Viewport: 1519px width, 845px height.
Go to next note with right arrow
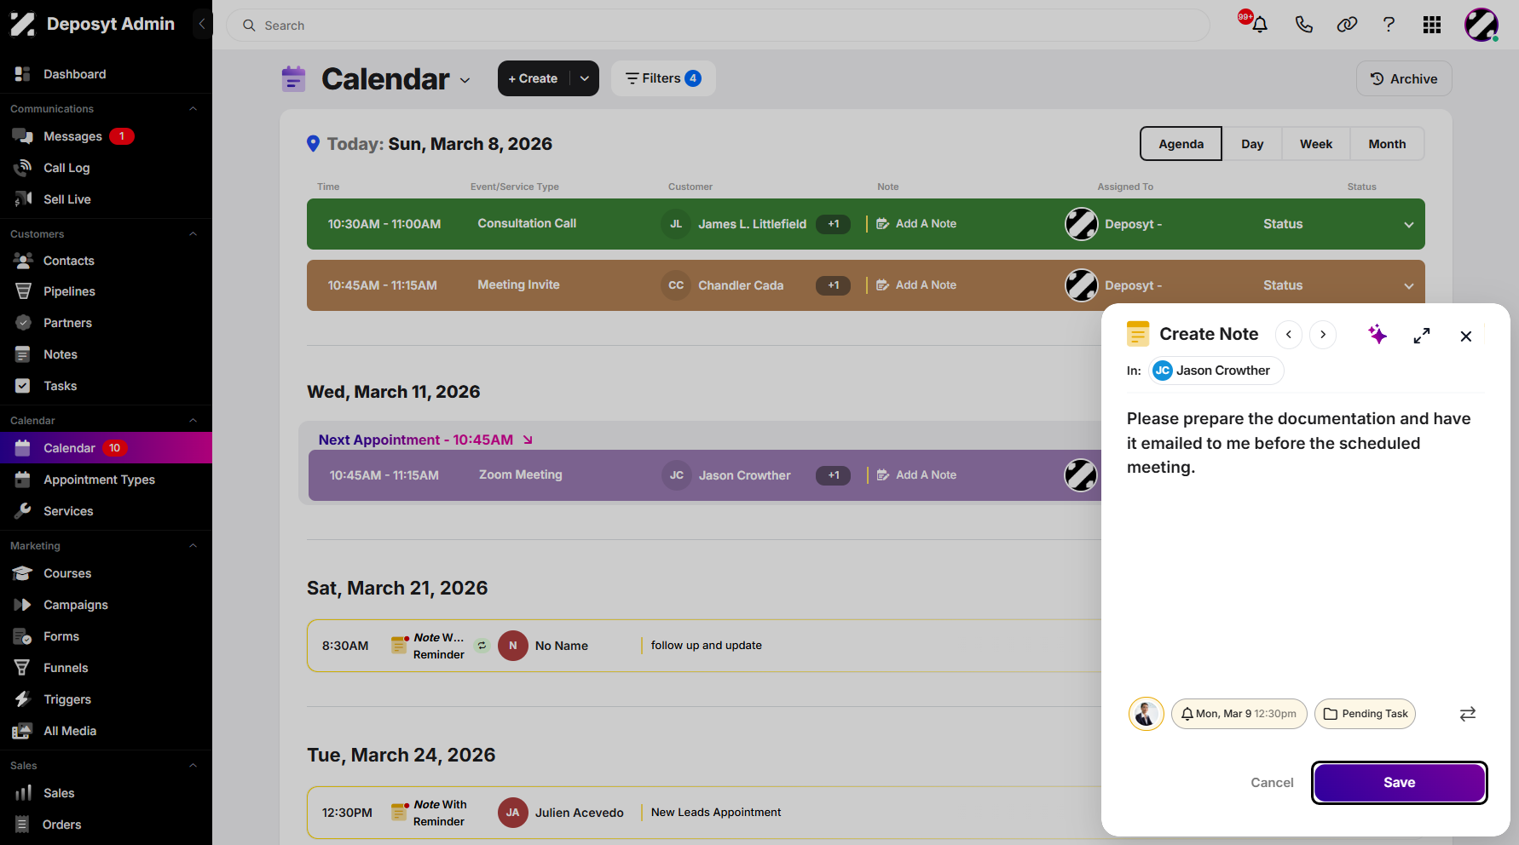[1323, 335]
